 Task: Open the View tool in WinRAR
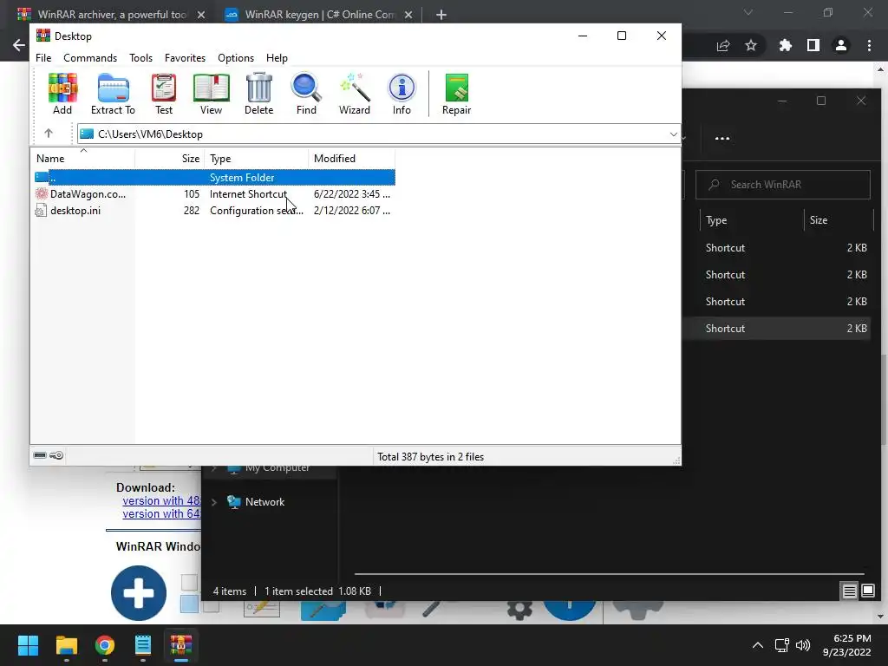(x=211, y=94)
